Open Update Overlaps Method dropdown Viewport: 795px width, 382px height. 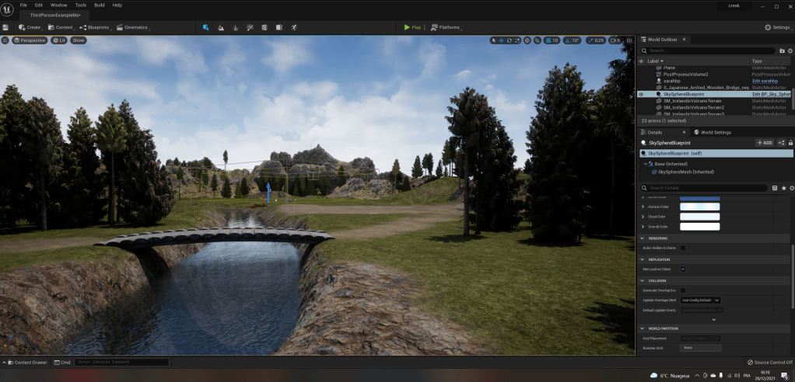[x=700, y=300]
